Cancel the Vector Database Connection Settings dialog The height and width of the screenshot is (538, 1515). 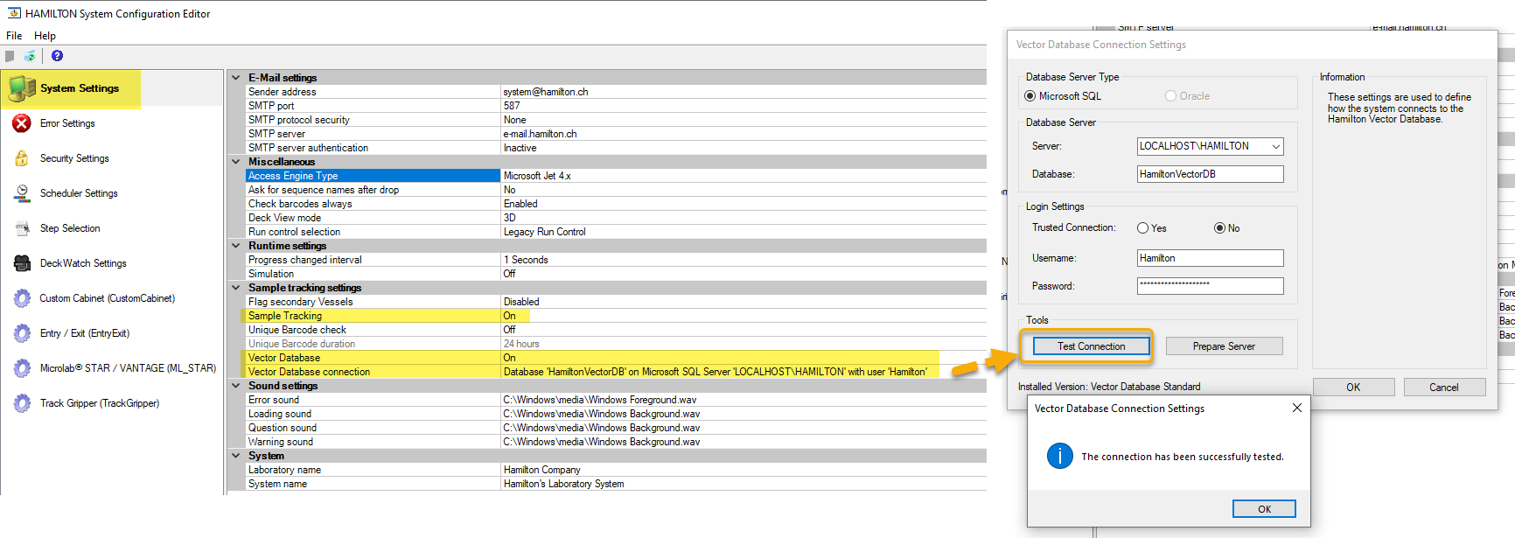coord(1444,388)
